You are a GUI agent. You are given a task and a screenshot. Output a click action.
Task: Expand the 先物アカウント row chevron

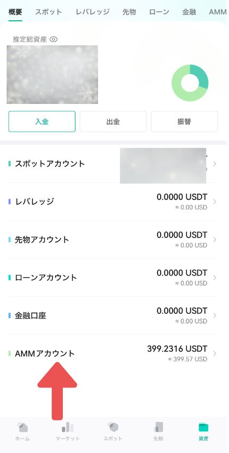click(215, 239)
